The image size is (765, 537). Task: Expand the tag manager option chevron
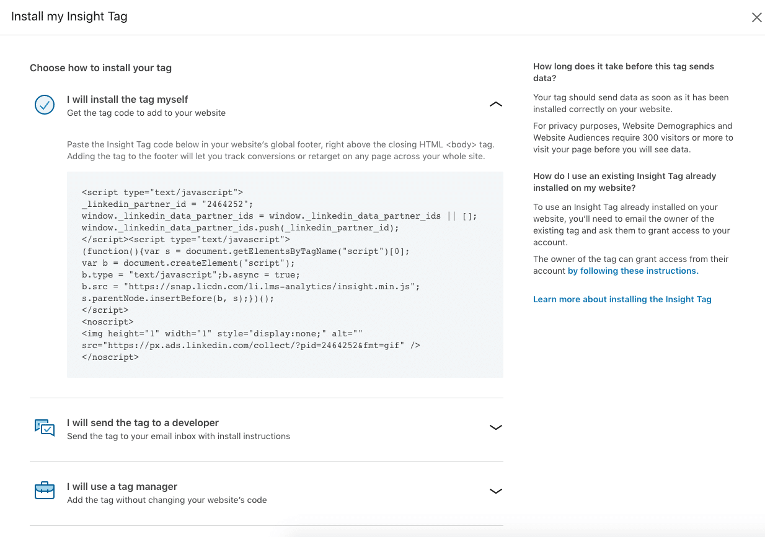(495, 491)
